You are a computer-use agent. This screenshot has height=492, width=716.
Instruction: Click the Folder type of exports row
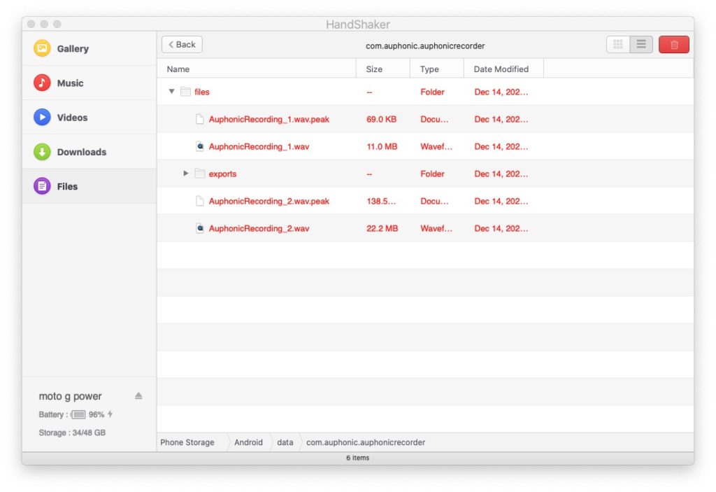click(432, 174)
